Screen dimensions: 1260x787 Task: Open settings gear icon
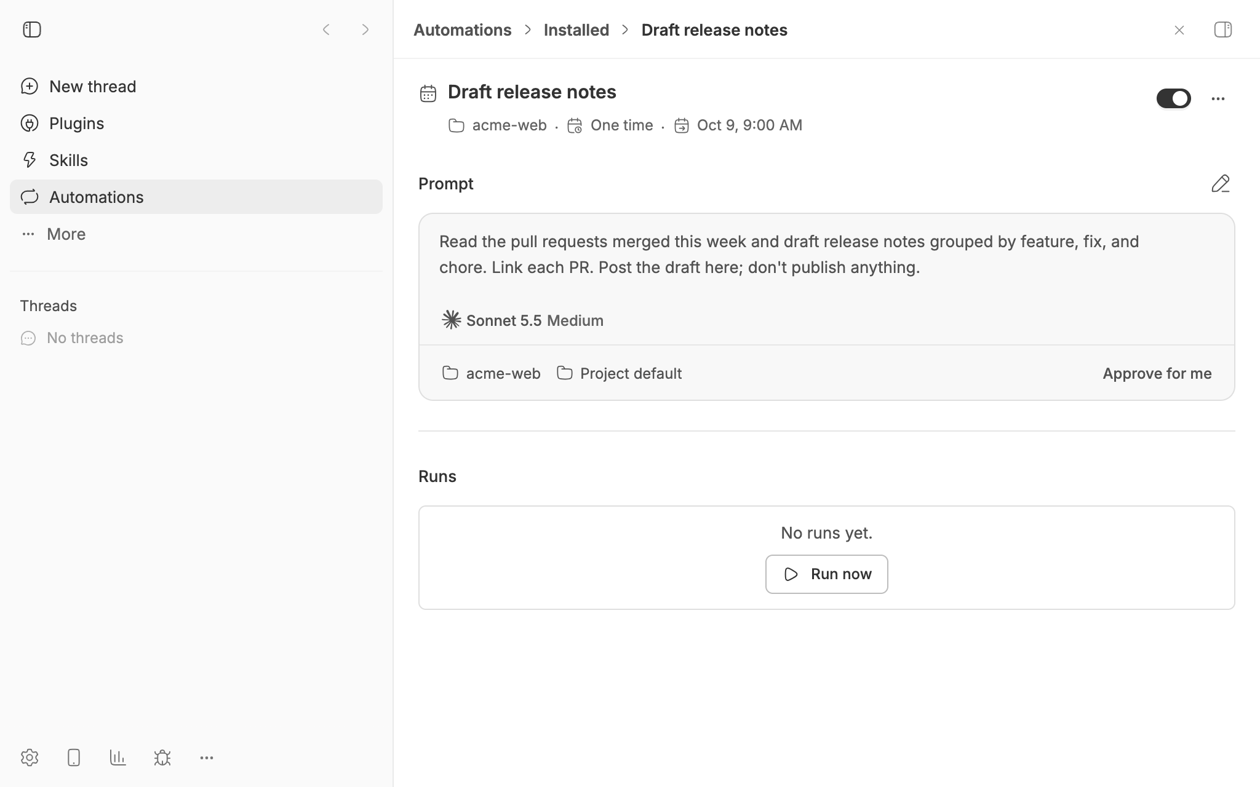coord(30,757)
